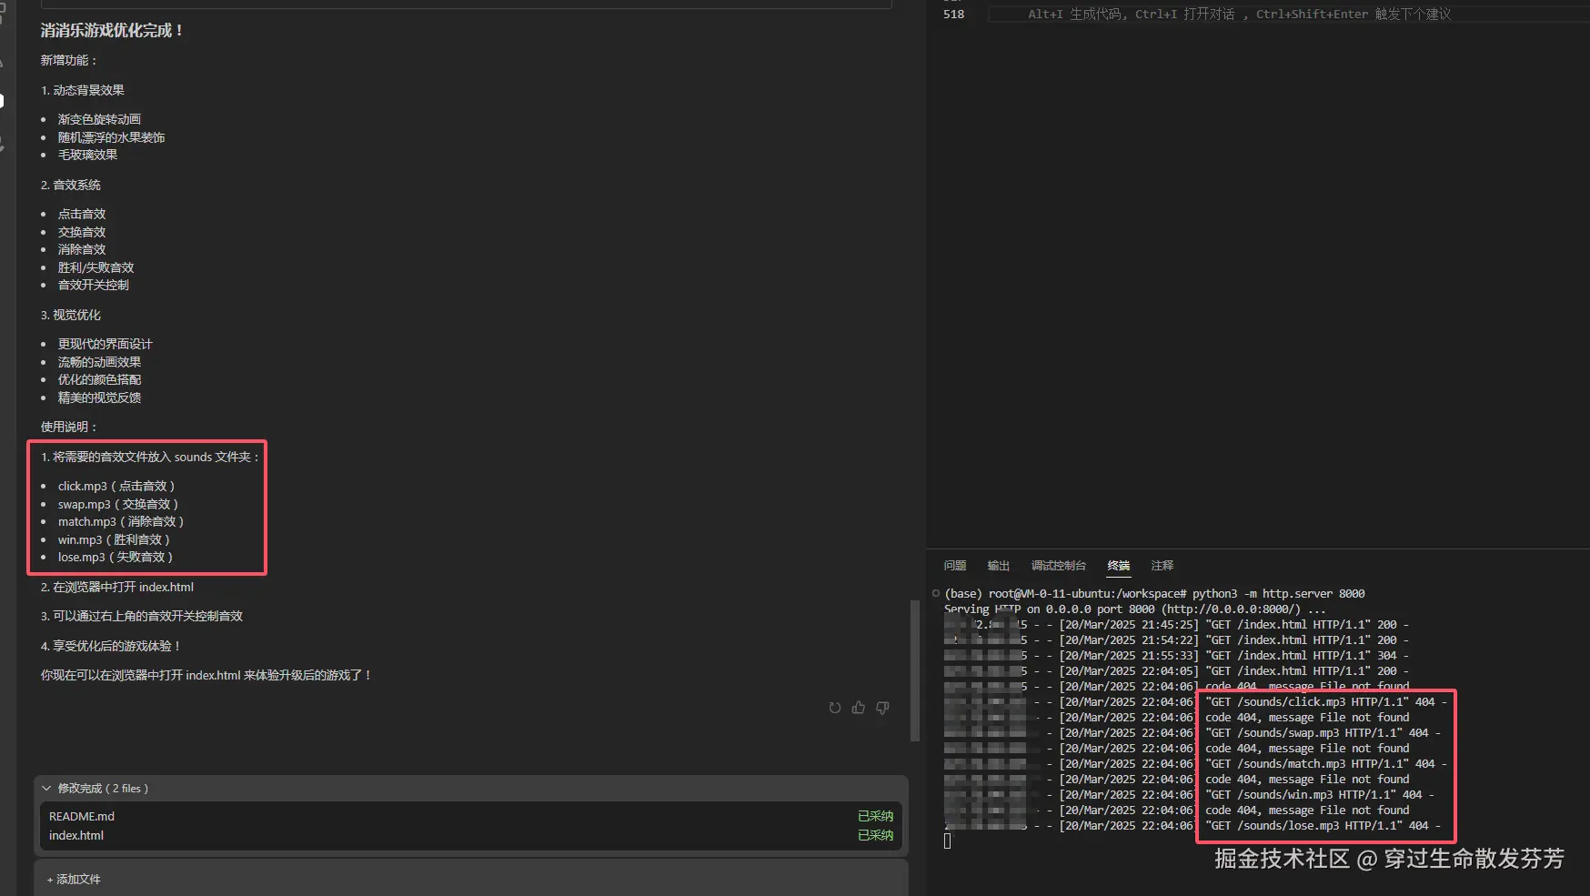Switch to the 输出 panel tab

[x=999, y=566]
